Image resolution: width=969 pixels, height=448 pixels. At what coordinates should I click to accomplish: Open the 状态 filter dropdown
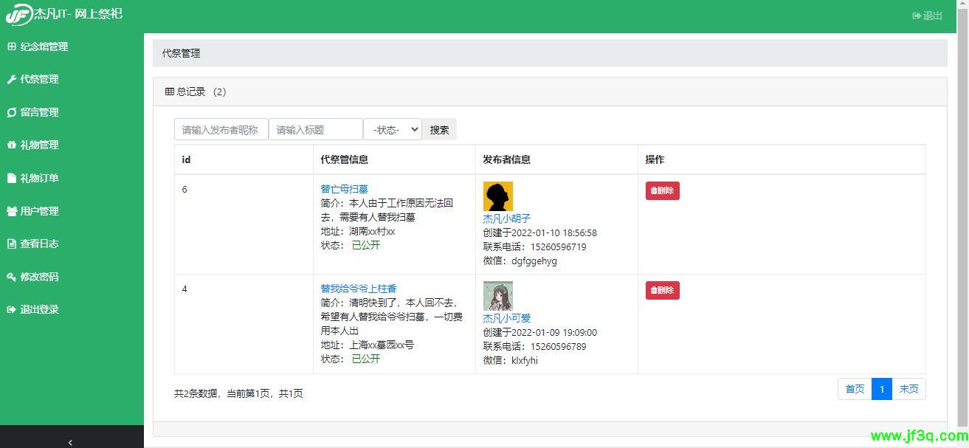tap(392, 129)
